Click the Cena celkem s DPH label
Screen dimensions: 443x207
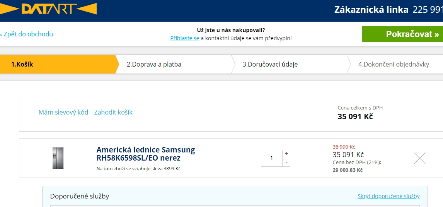pyautogui.click(x=360, y=108)
